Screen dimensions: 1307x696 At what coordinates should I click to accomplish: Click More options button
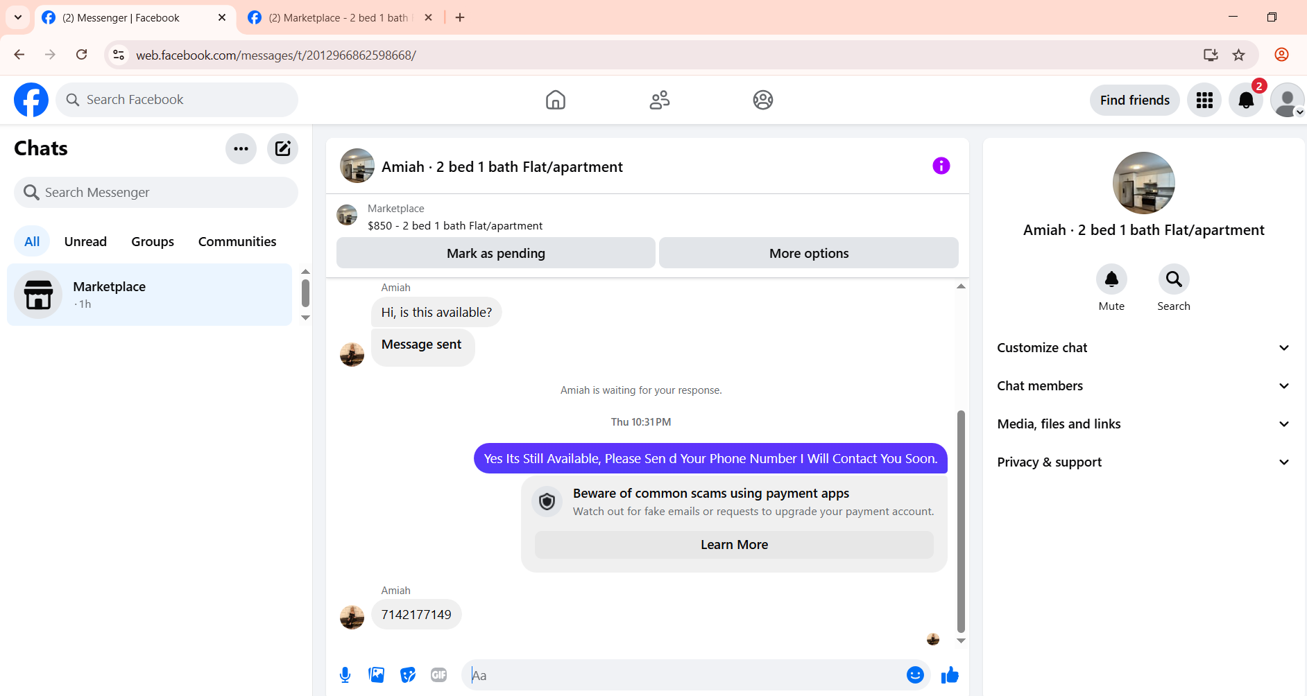point(809,253)
